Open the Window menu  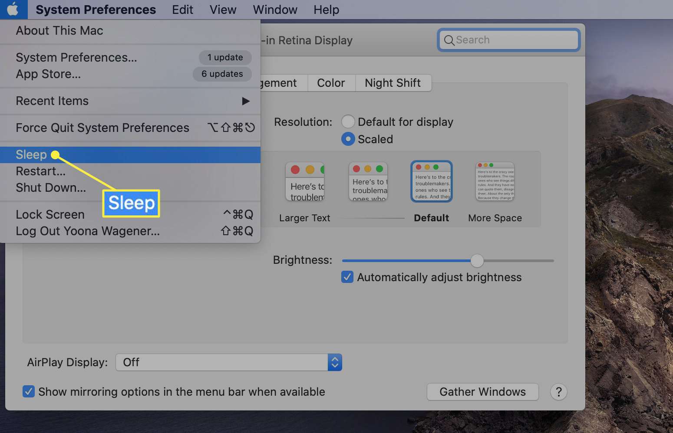click(275, 10)
